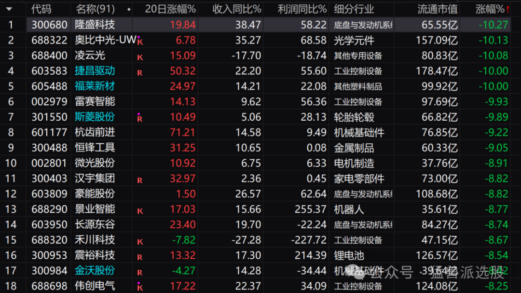Toggle sort on 涨幅% column header
The width and height of the screenshot is (521, 293).
[493, 9]
